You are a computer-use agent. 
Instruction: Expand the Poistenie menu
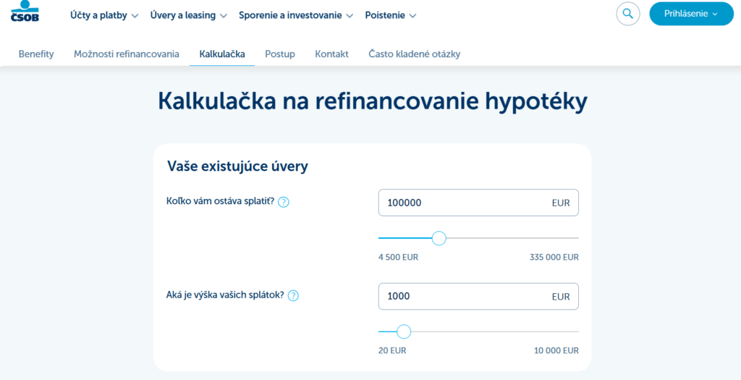pyautogui.click(x=390, y=15)
